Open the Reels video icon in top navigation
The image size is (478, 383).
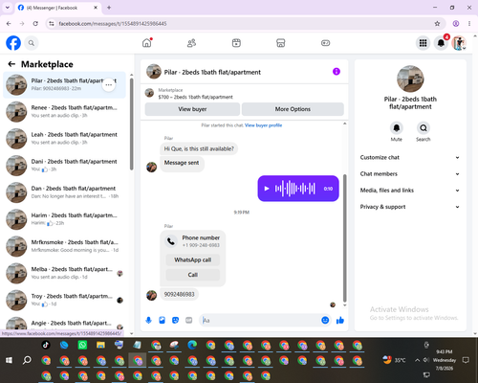pyautogui.click(x=236, y=43)
